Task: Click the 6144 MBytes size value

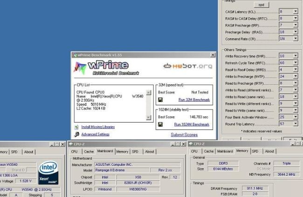Action: (223, 169)
